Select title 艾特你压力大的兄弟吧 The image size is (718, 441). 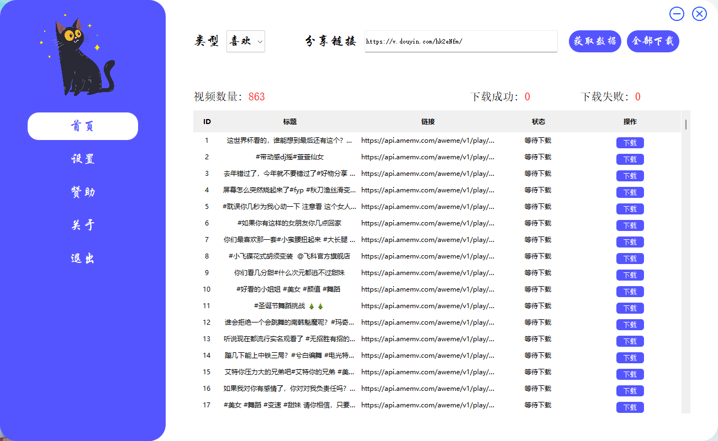pos(289,372)
